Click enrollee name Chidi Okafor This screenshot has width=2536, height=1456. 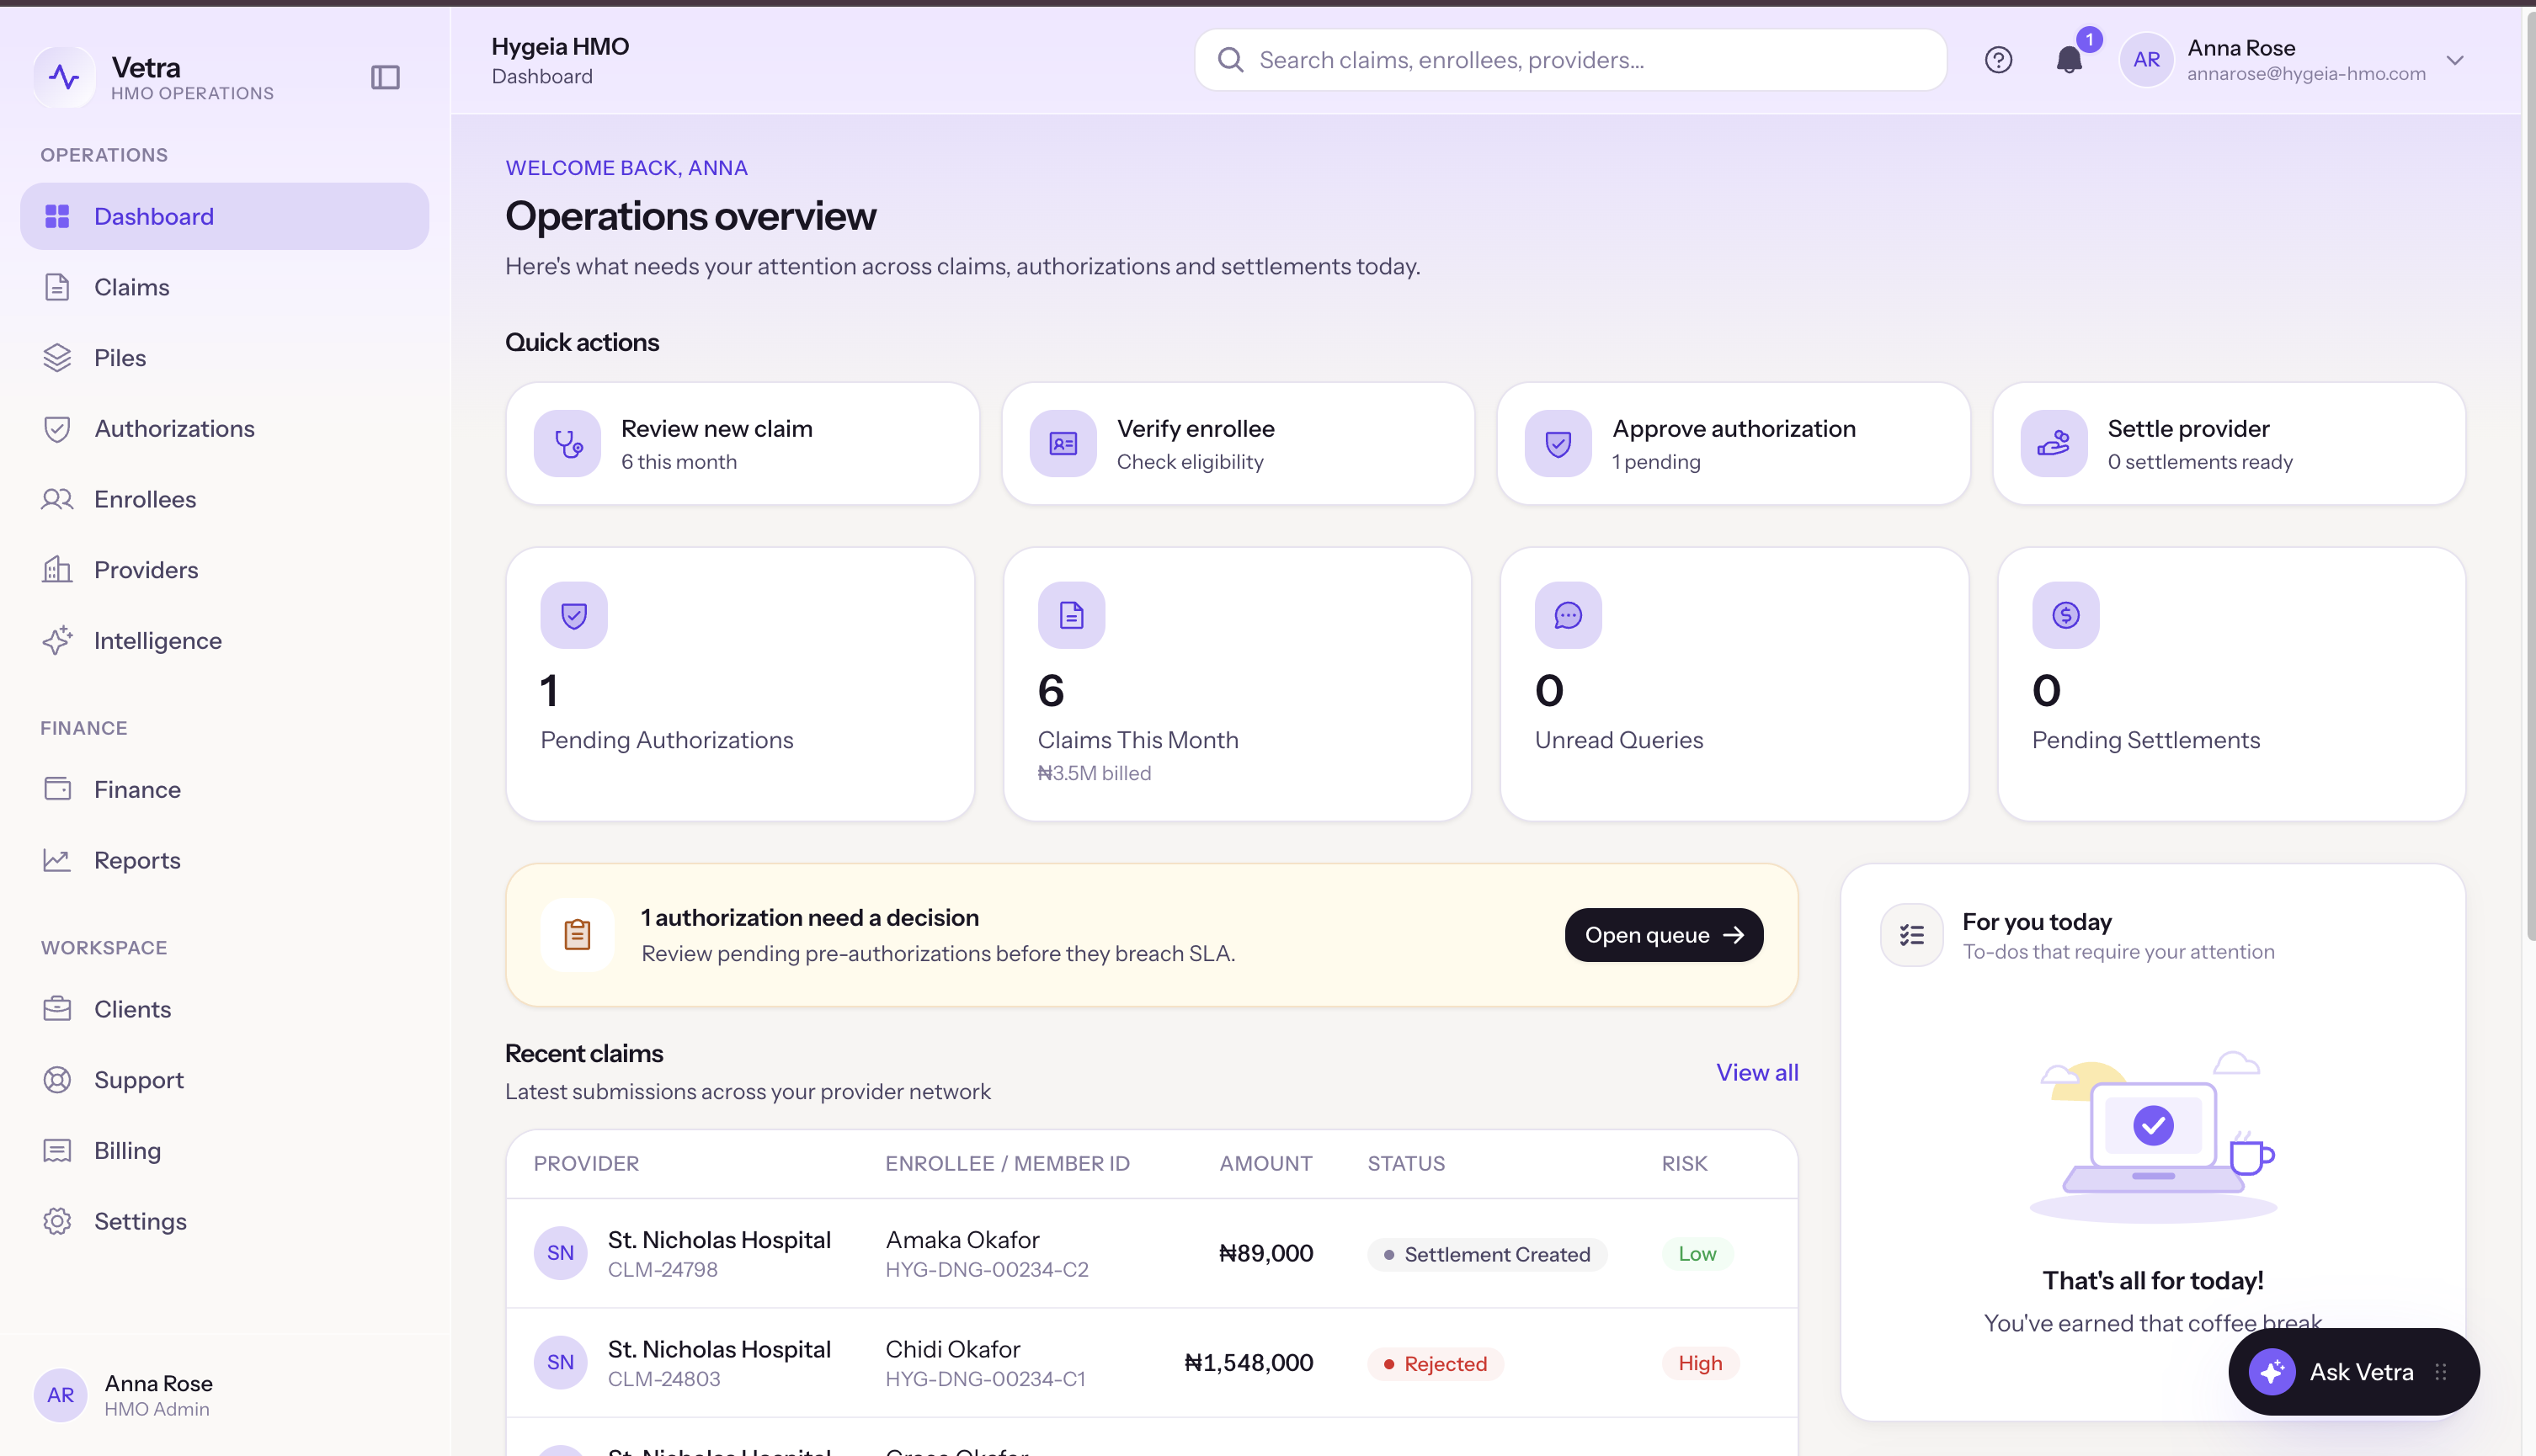[x=952, y=1349]
